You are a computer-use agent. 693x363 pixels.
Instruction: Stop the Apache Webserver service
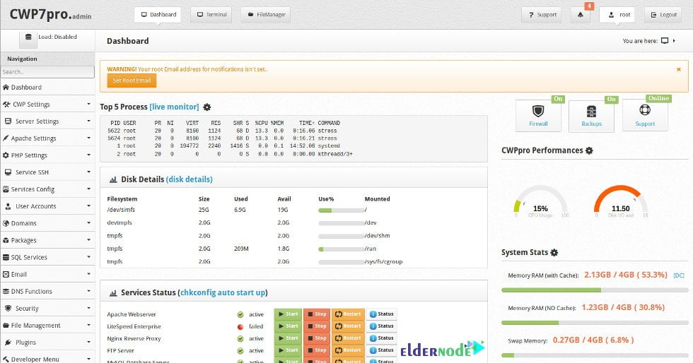pyautogui.click(x=317, y=314)
